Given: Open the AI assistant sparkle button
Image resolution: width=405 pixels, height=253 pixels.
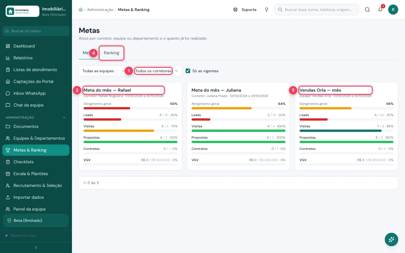Looking at the screenshot, I should pos(391,240).
